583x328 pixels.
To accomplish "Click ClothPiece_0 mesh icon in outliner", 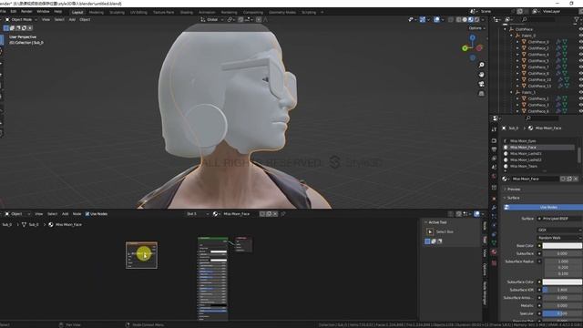I will pos(524,42).
